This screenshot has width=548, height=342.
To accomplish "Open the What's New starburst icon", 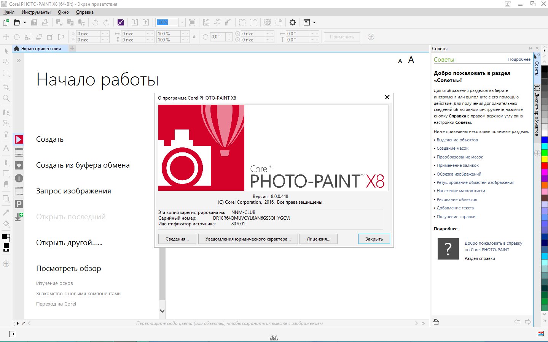I will 19,165.
